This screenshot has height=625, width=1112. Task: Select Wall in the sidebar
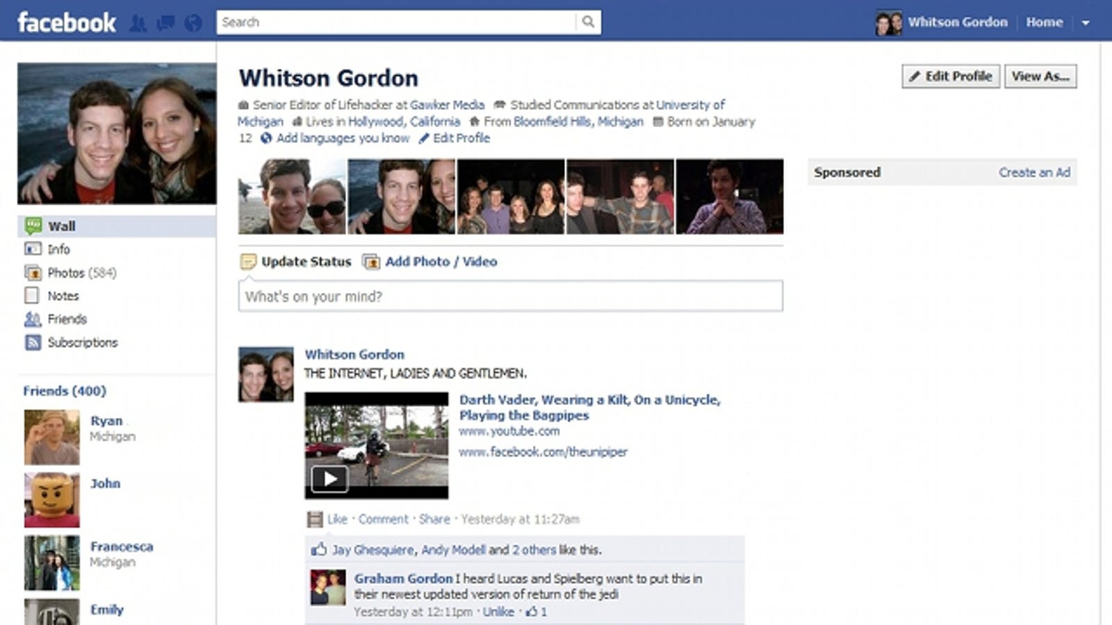[x=117, y=226]
